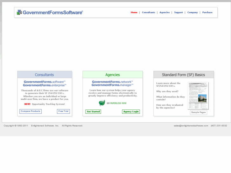Click the Compare Products button

(31, 111)
